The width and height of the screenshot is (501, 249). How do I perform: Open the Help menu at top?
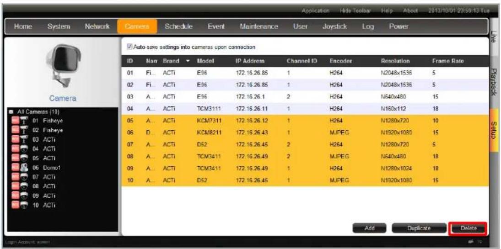pos(386,10)
